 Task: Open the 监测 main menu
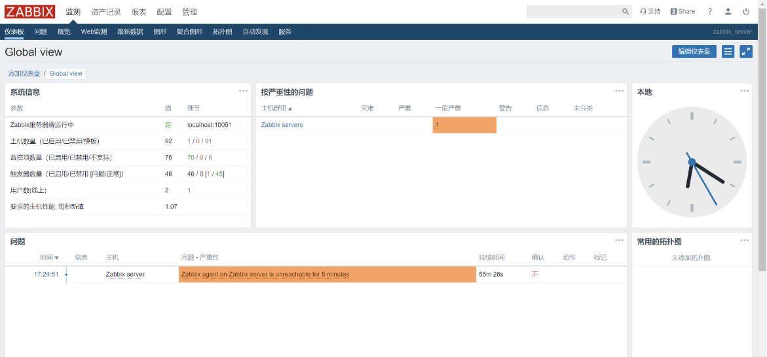[x=73, y=12]
